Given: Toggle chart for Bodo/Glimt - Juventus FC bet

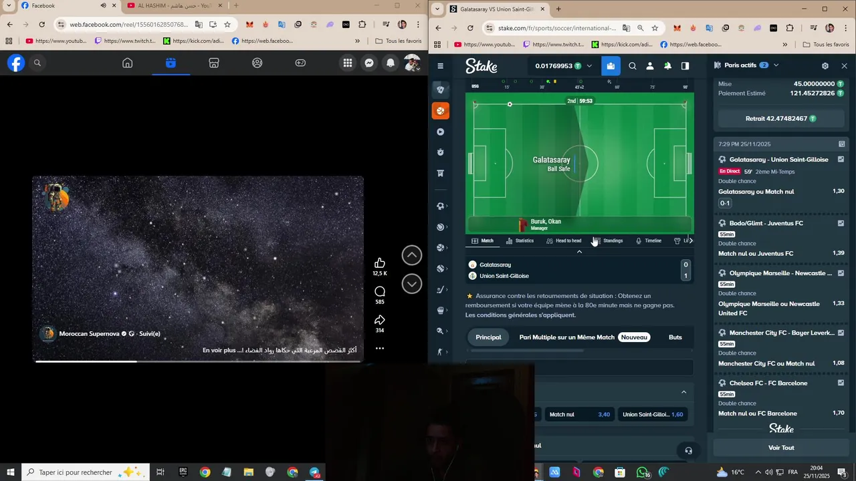Looking at the screenshot, I should (841, 223).
